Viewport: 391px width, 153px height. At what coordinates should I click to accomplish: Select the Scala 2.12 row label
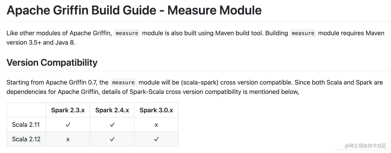tap(26, 139)
